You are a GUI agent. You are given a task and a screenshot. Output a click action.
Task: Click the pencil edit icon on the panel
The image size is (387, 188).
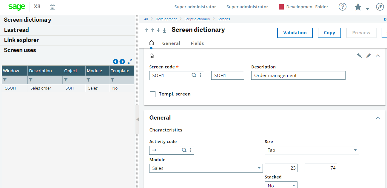[x=369, y=55]
